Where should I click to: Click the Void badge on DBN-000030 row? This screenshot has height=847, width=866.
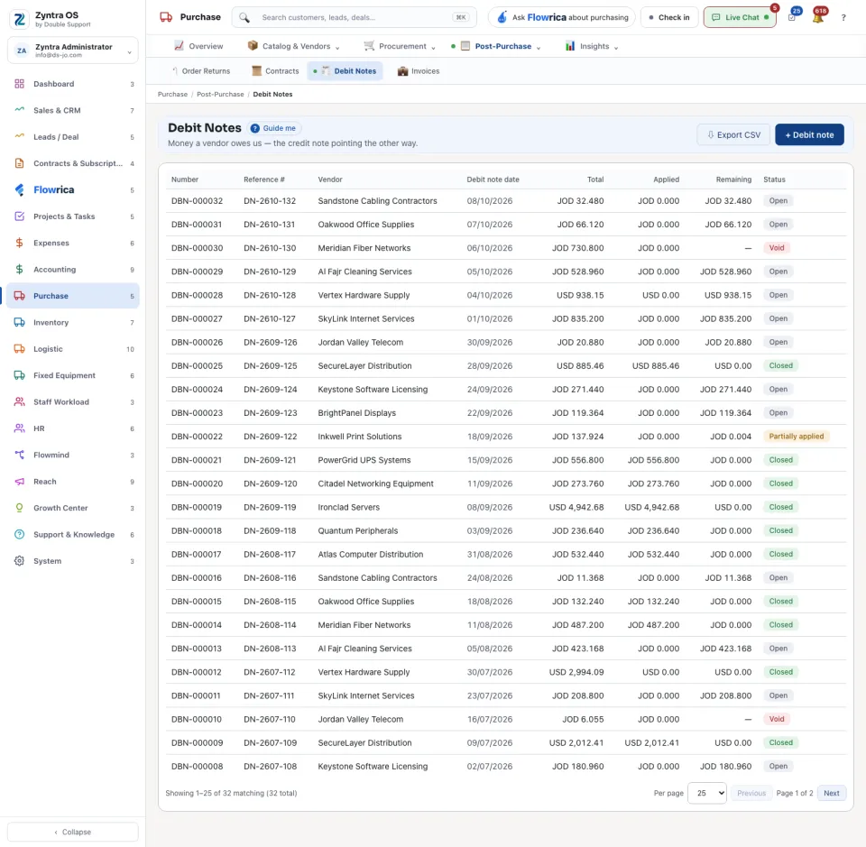[x=777, y=248]
